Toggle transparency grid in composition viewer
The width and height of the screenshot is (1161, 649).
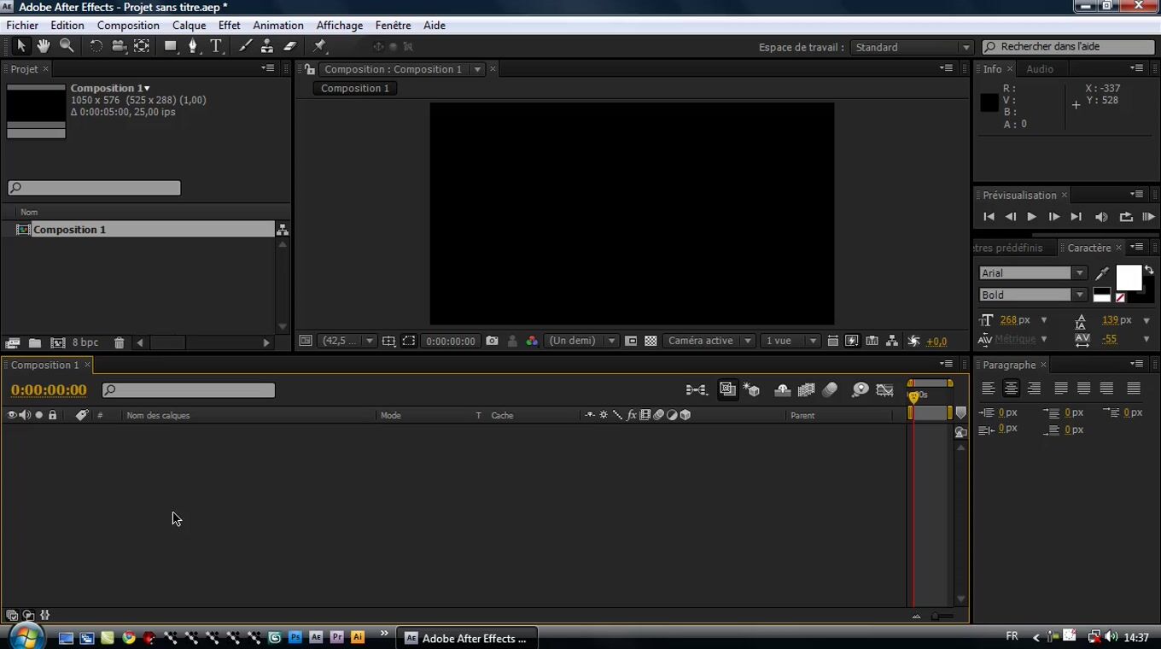pyautogui.click(x=651, y=341)
